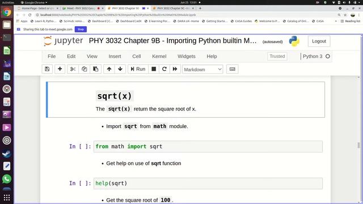Viewport: 363px width, 204px height.
Task: Click the browser address bar
Action: pos(185,15)
